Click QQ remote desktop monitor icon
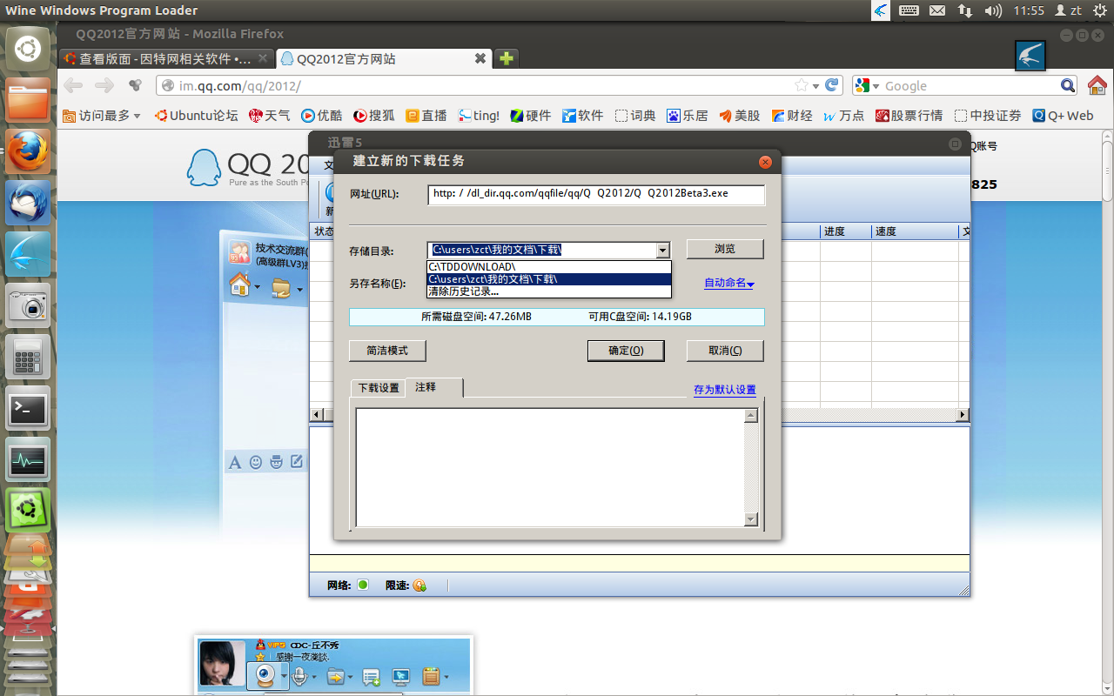Viewport: 1114px width, 696px height. (x=400, y=676)
